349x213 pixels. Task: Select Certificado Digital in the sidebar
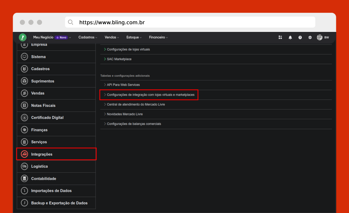click(56, 118)
